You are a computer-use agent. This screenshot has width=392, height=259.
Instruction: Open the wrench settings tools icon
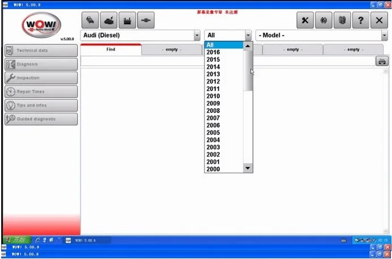[305, 20]
